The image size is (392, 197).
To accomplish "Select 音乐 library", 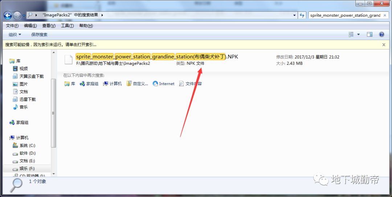I will click(x=20, y=107).
